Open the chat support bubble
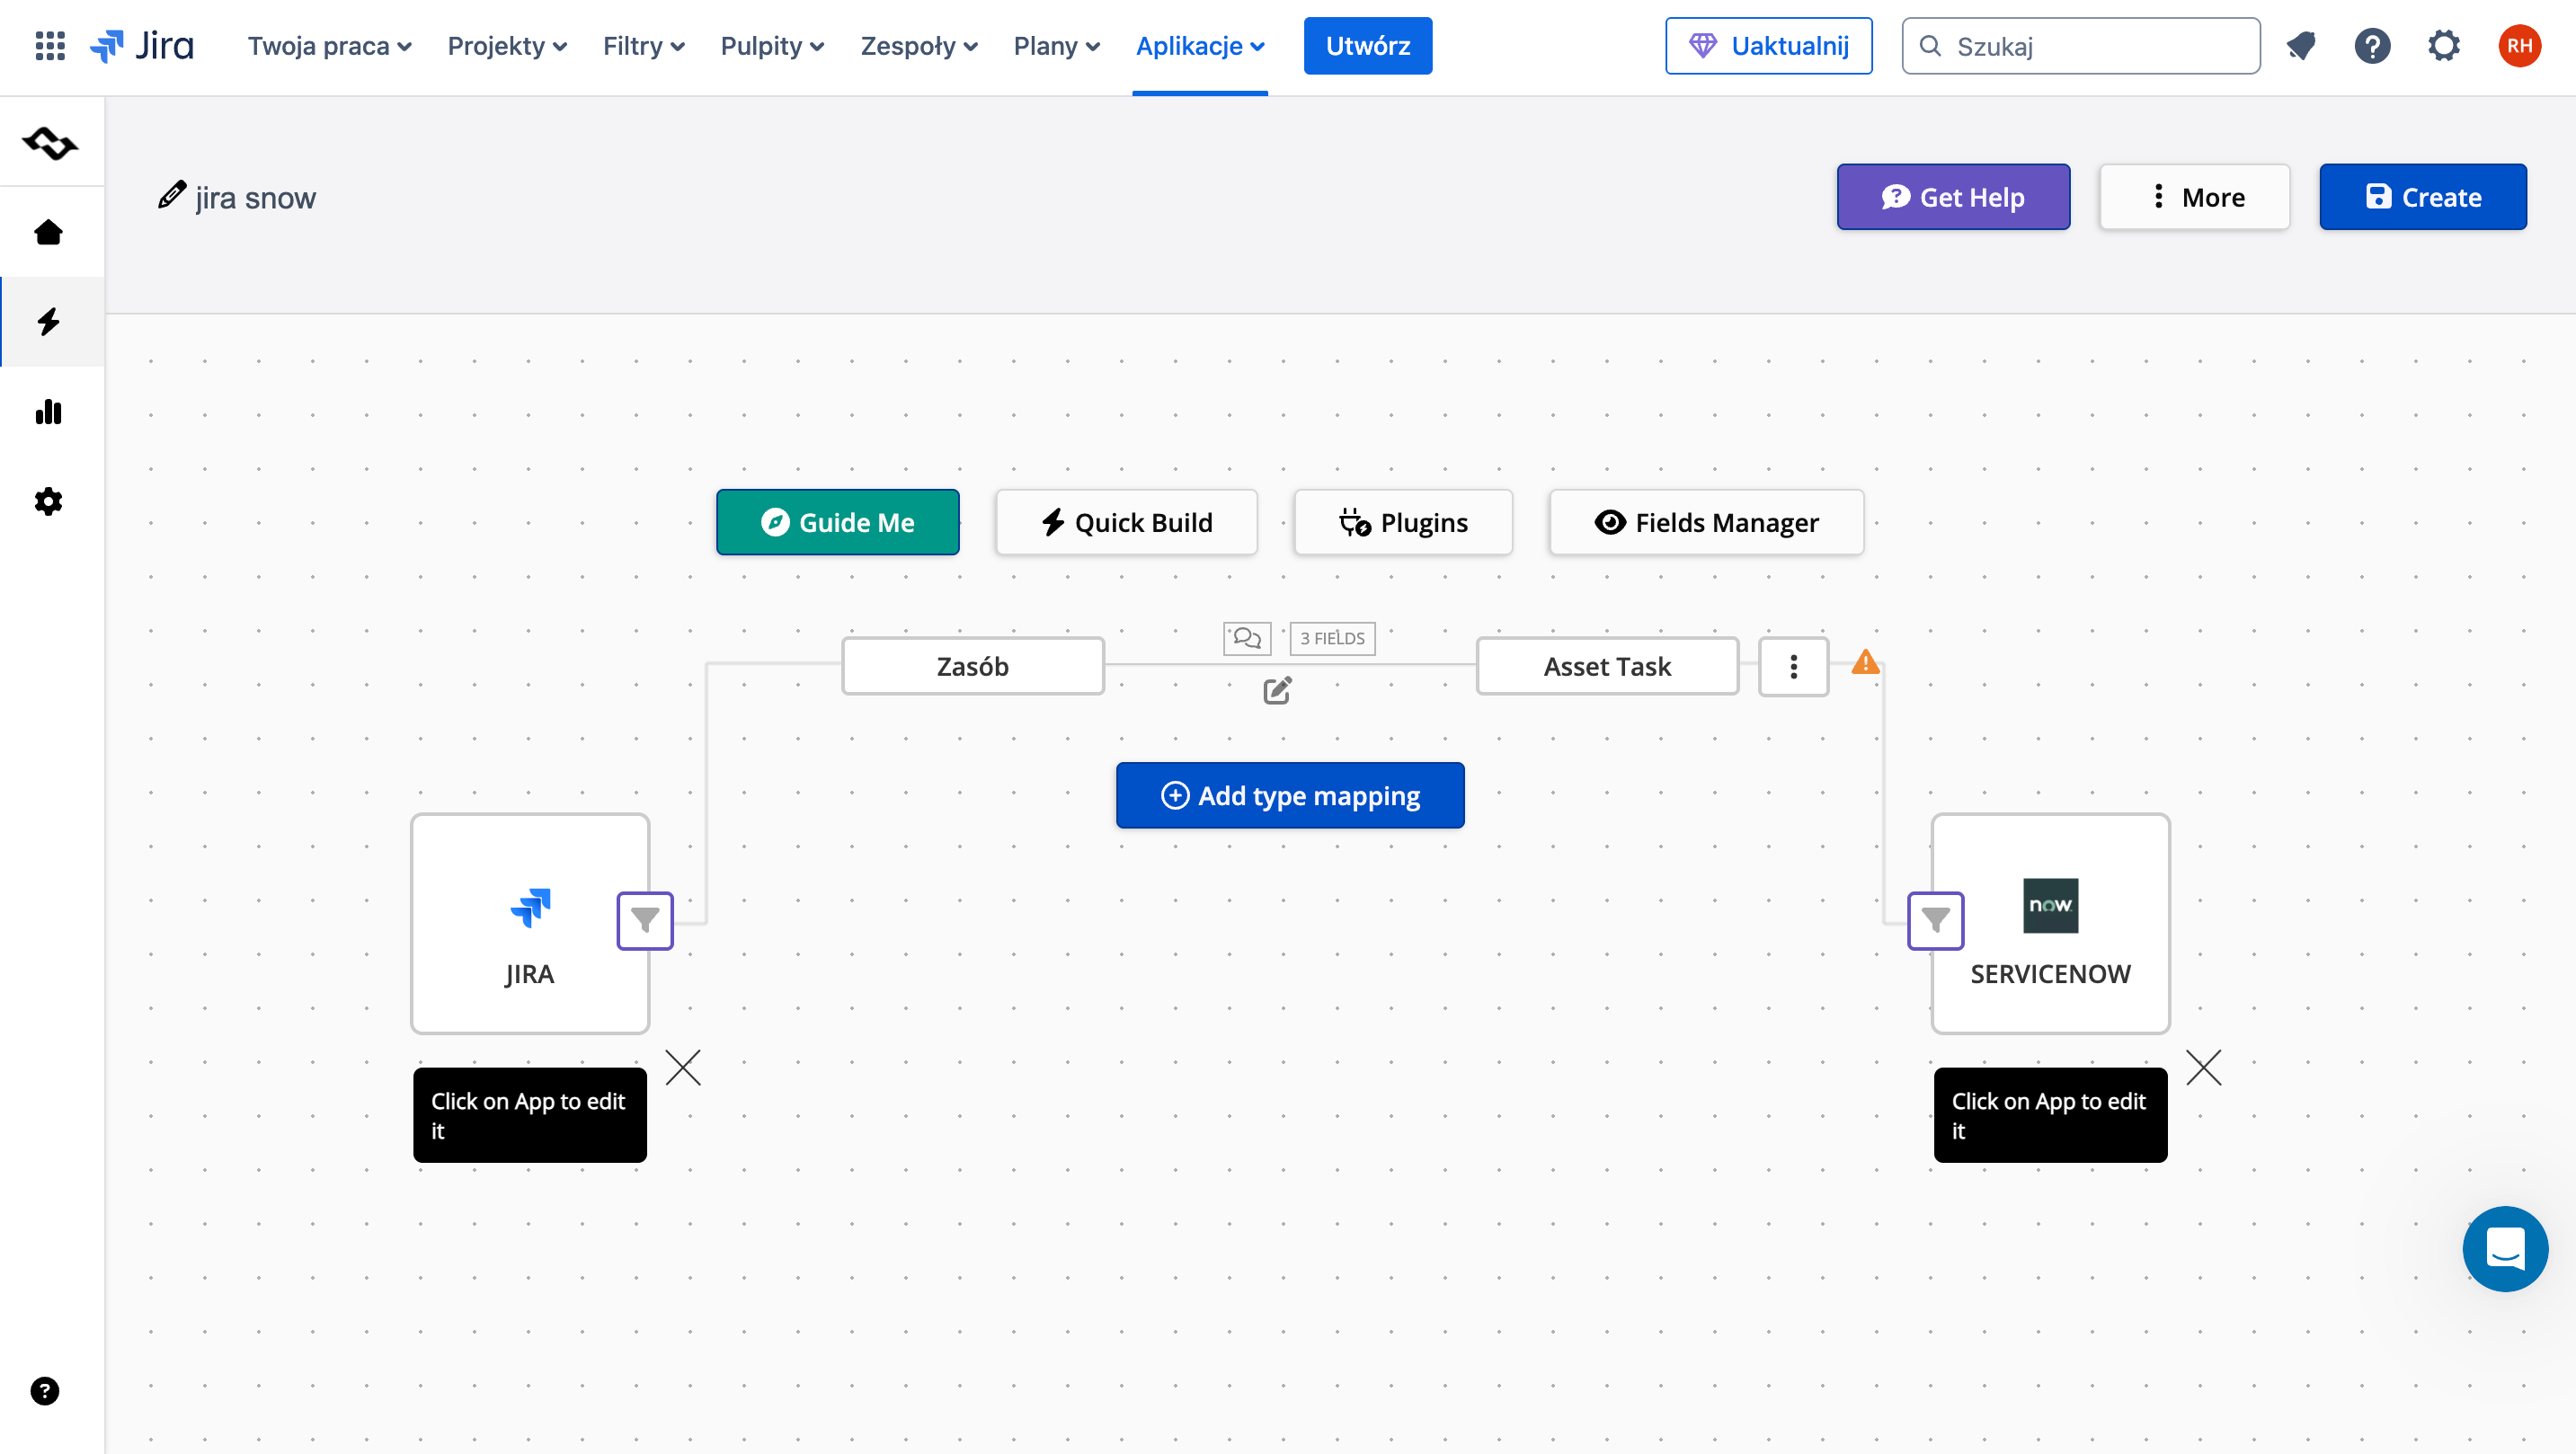2576x1454 pixels. coord(2505,1249)
